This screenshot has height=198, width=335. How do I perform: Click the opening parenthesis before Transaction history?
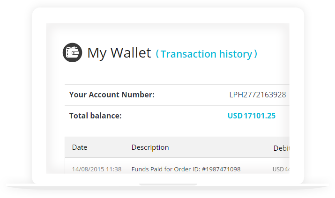pos(157,54)
